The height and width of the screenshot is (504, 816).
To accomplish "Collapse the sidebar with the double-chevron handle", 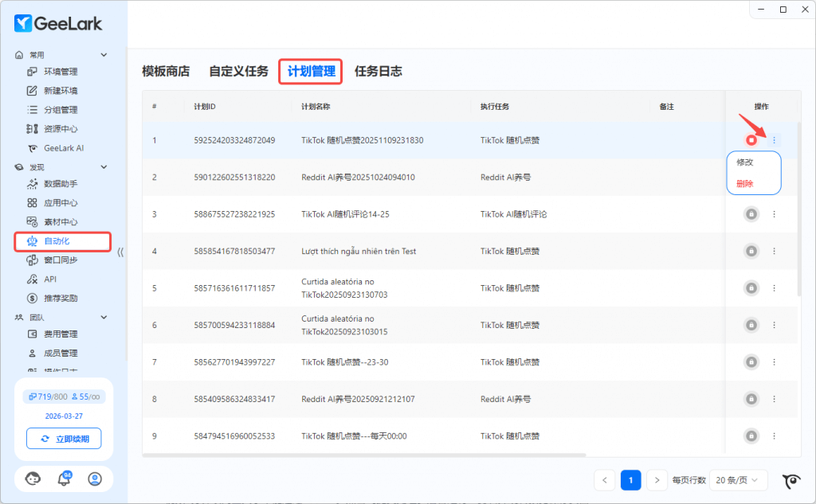I will 120,252.
